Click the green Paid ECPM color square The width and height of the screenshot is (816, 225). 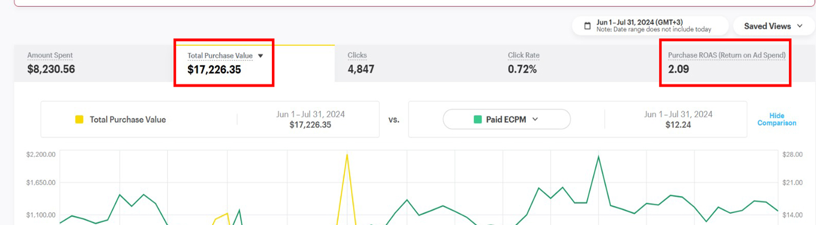coord(478,119)
